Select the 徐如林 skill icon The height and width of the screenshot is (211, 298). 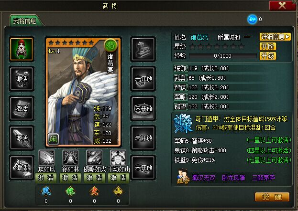pos(70,158)
